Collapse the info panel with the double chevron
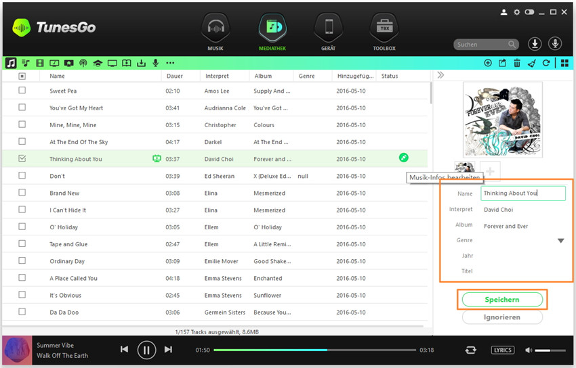Screen dimensions: 576x368 tap(441, 75)
